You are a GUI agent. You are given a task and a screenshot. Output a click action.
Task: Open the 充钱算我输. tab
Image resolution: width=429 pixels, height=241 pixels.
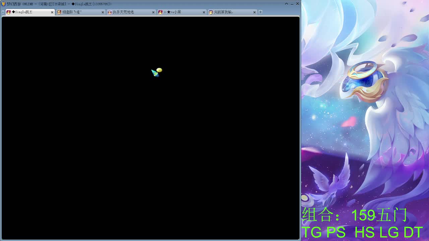coord(232,12)
